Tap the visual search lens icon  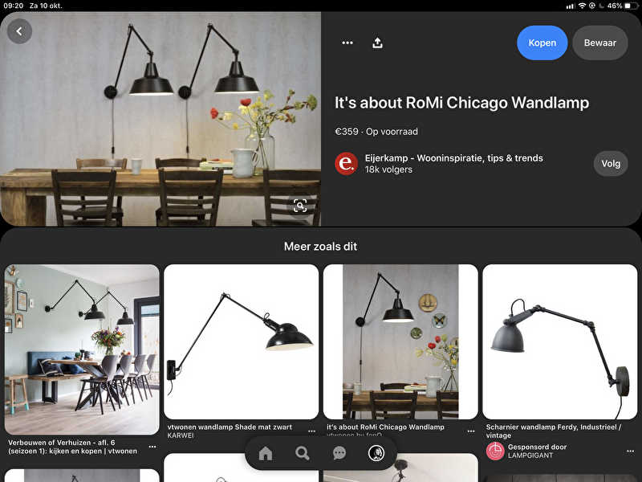pyautogui.click(x=299, y=206)
